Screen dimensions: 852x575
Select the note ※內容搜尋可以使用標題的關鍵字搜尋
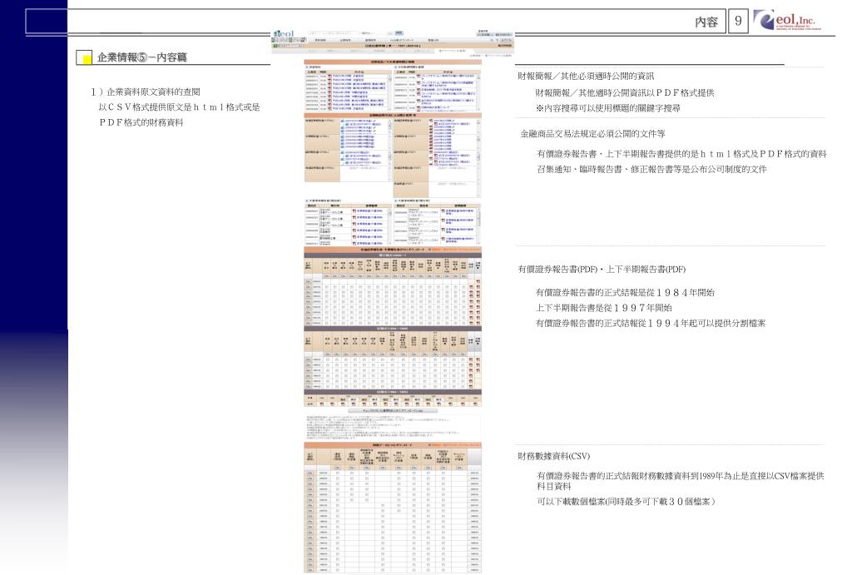(x=608, y=108)
